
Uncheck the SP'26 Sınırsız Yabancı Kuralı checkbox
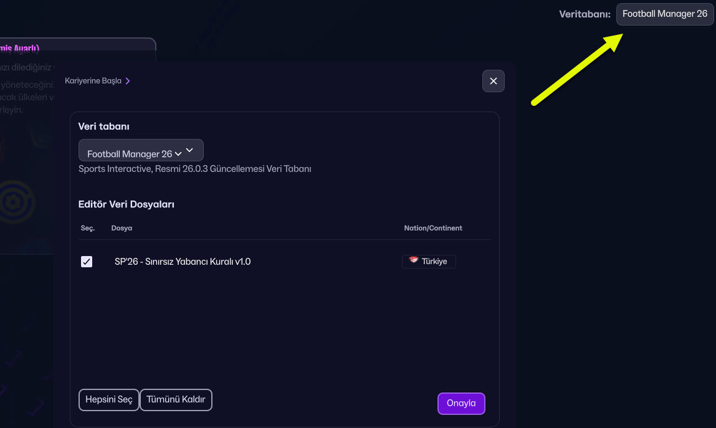pyautogui.click(x=87, y=262)
